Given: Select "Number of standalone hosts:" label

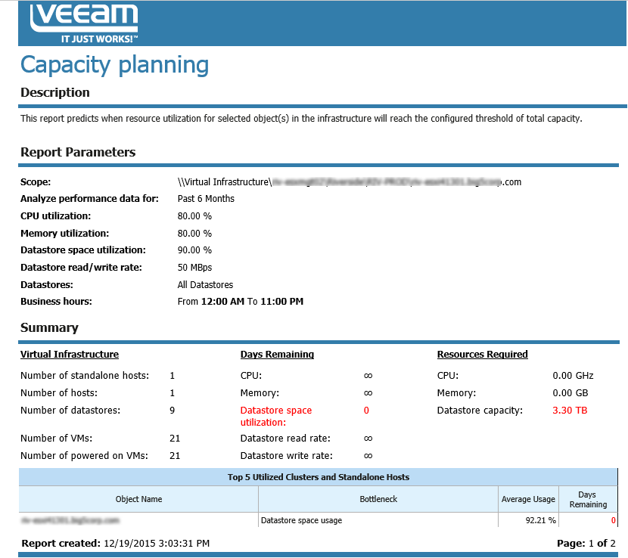Looking at the screenshot, I should pyautogui.click(x=85, y=376).
